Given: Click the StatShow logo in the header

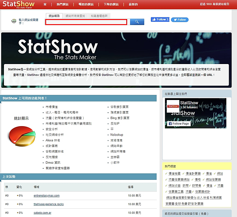Looking at the screenshot, I should point(19,4).
